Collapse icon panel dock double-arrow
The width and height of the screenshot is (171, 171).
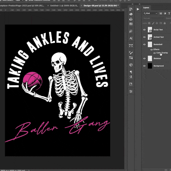132,4
